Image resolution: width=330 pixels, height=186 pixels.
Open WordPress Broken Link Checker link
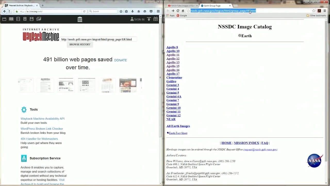[42, 129]
